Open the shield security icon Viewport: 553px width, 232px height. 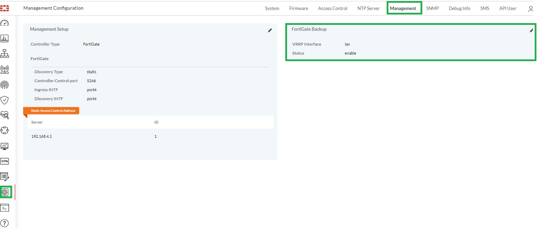click(x=4, y=100)
